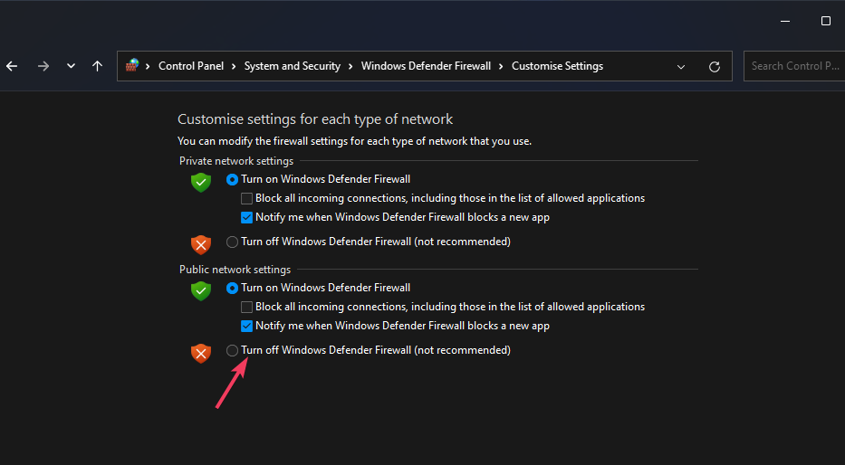Viewport: 845px width, 465px height.
Task: Open Windows Defender Firewall breadcrumb
Action: 426,66
